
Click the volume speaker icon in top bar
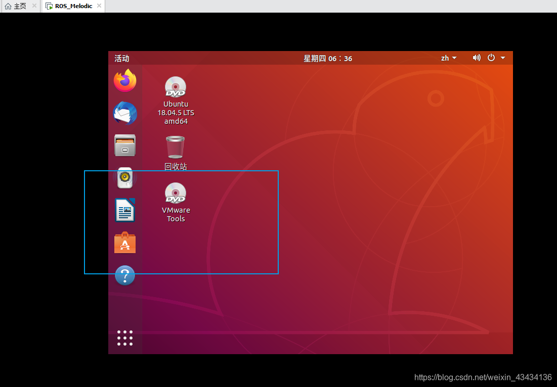[477, 58]
